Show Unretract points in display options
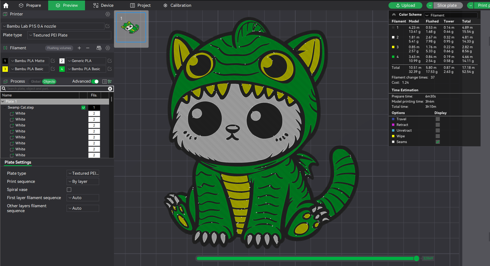 point(438,131)
